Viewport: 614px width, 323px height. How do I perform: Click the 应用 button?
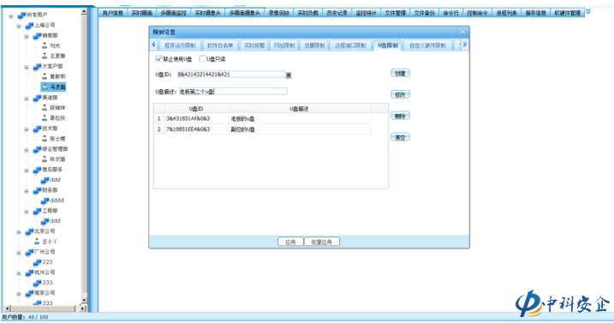(290, 242)
